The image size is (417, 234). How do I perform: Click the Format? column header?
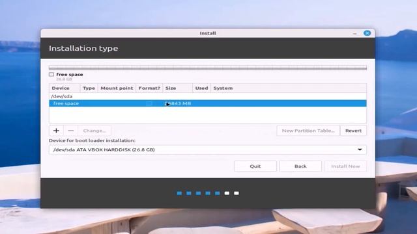[x=149, y=88]
